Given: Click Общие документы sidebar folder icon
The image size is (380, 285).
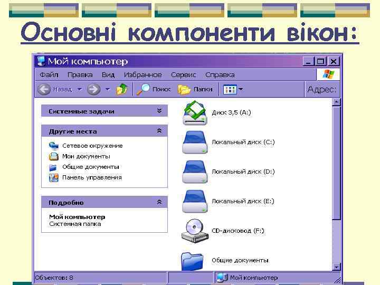Looking at the screenshot, I should coord(53,167).
